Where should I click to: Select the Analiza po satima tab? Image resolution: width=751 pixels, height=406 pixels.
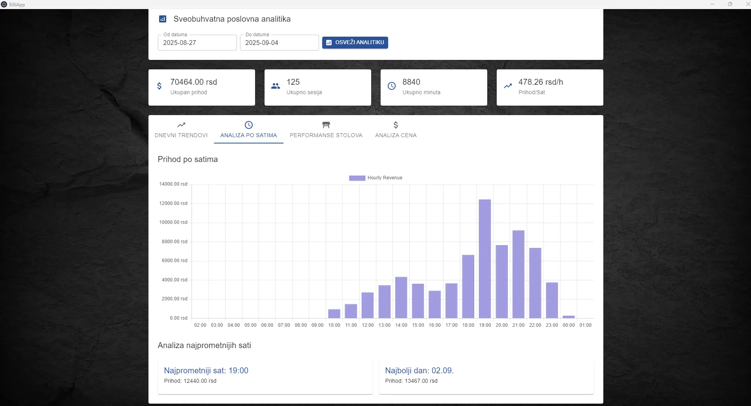(249, 130)
